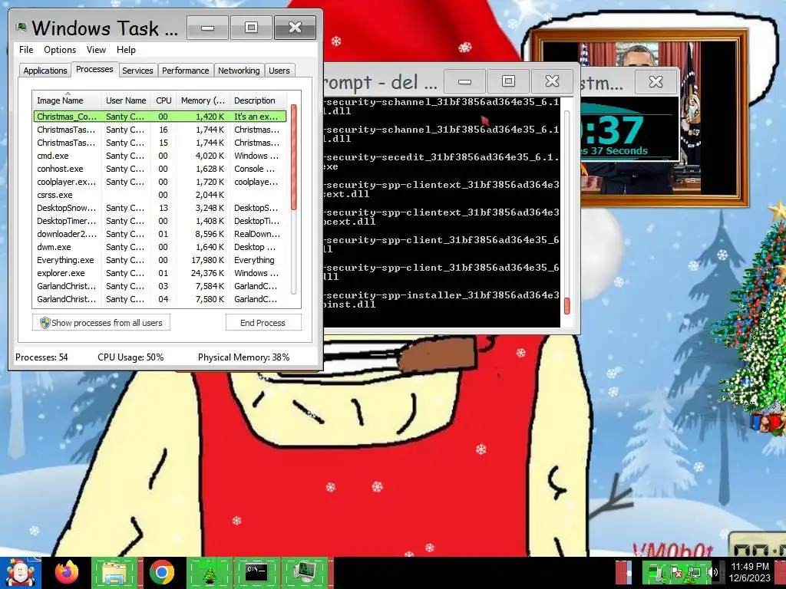
Task: Select the dwm.exe process
Action: tap(160, 247)
